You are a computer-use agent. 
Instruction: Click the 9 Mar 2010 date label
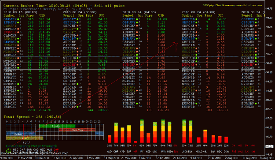click(7, 158)
